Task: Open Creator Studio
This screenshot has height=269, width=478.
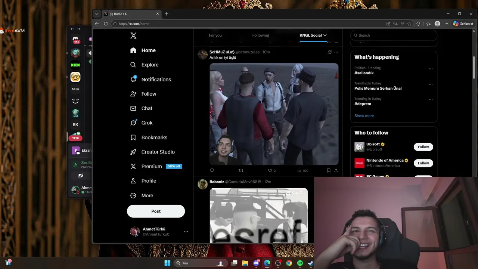Action: pos(152,152)
